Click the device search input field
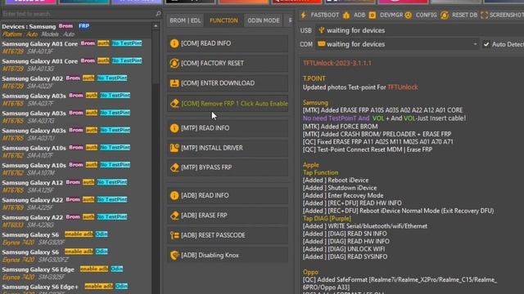 tap(78, 14)
